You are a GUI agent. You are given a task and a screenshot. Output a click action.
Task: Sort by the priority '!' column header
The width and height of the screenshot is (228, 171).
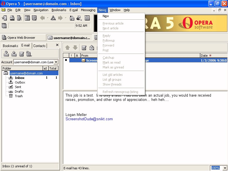(72, 56)
